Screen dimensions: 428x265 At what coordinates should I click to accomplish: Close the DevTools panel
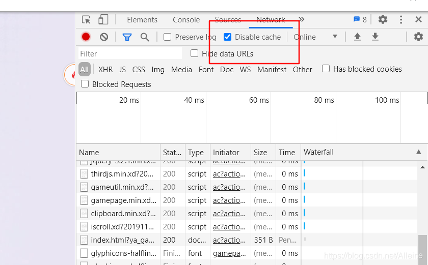(x=418, y=20)
